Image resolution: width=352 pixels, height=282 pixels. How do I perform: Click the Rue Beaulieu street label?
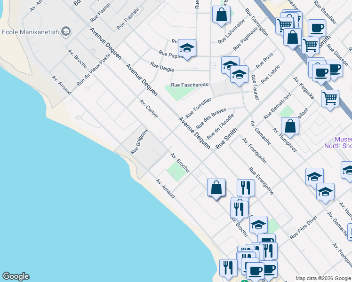[x=325, y=12]
